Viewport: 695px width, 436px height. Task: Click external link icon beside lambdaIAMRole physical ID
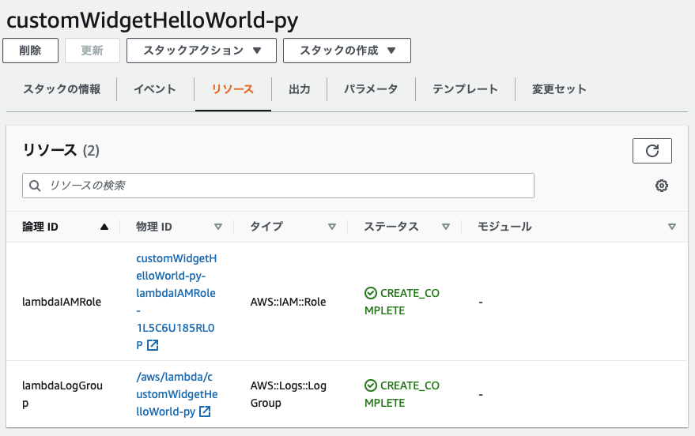[x=153, y=345]
